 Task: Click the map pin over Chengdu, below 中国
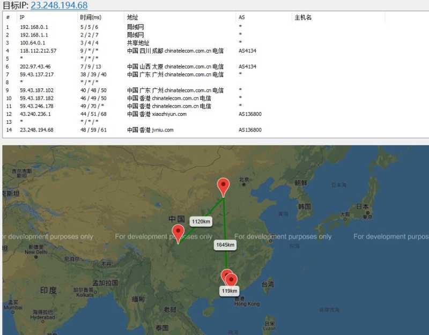(x=178, y=234)
